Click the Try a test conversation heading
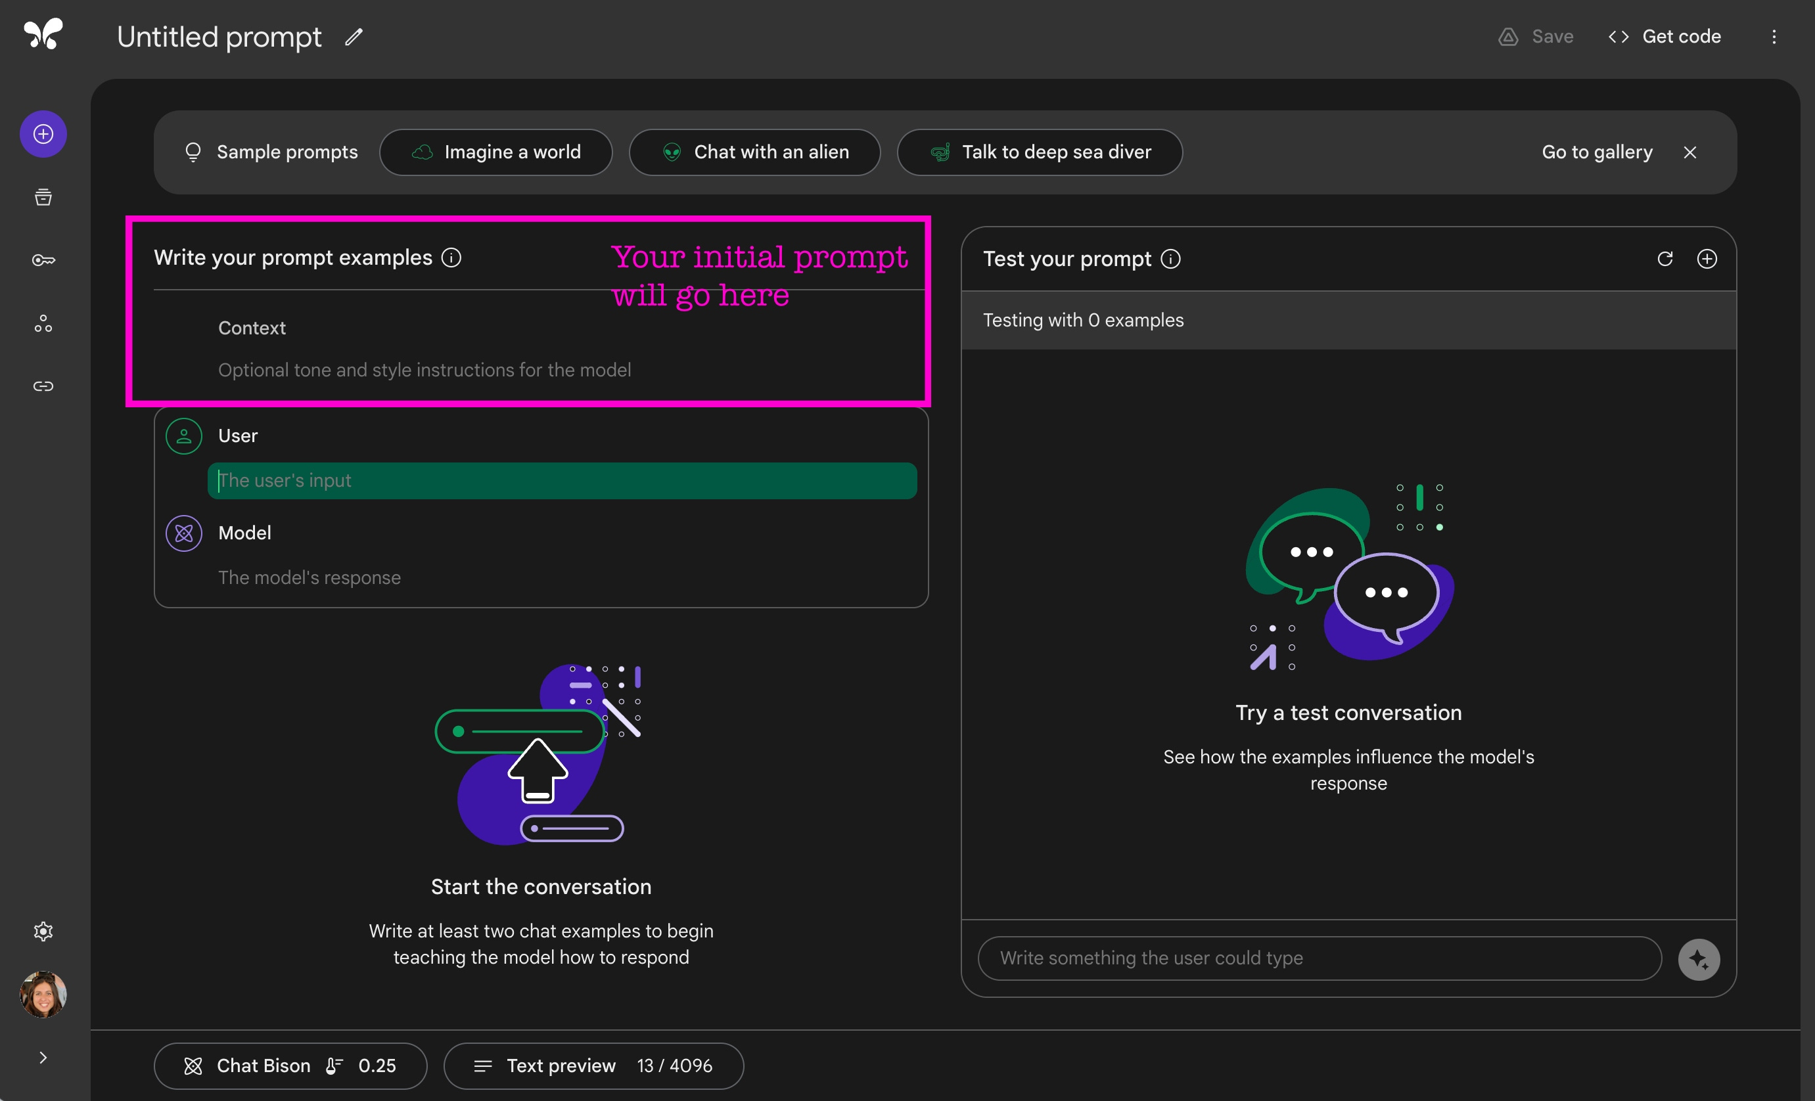 1348,713
